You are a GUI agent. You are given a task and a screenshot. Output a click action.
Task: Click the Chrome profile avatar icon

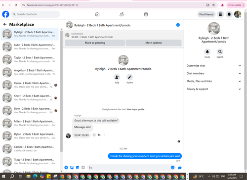click(x=222, y=5)
